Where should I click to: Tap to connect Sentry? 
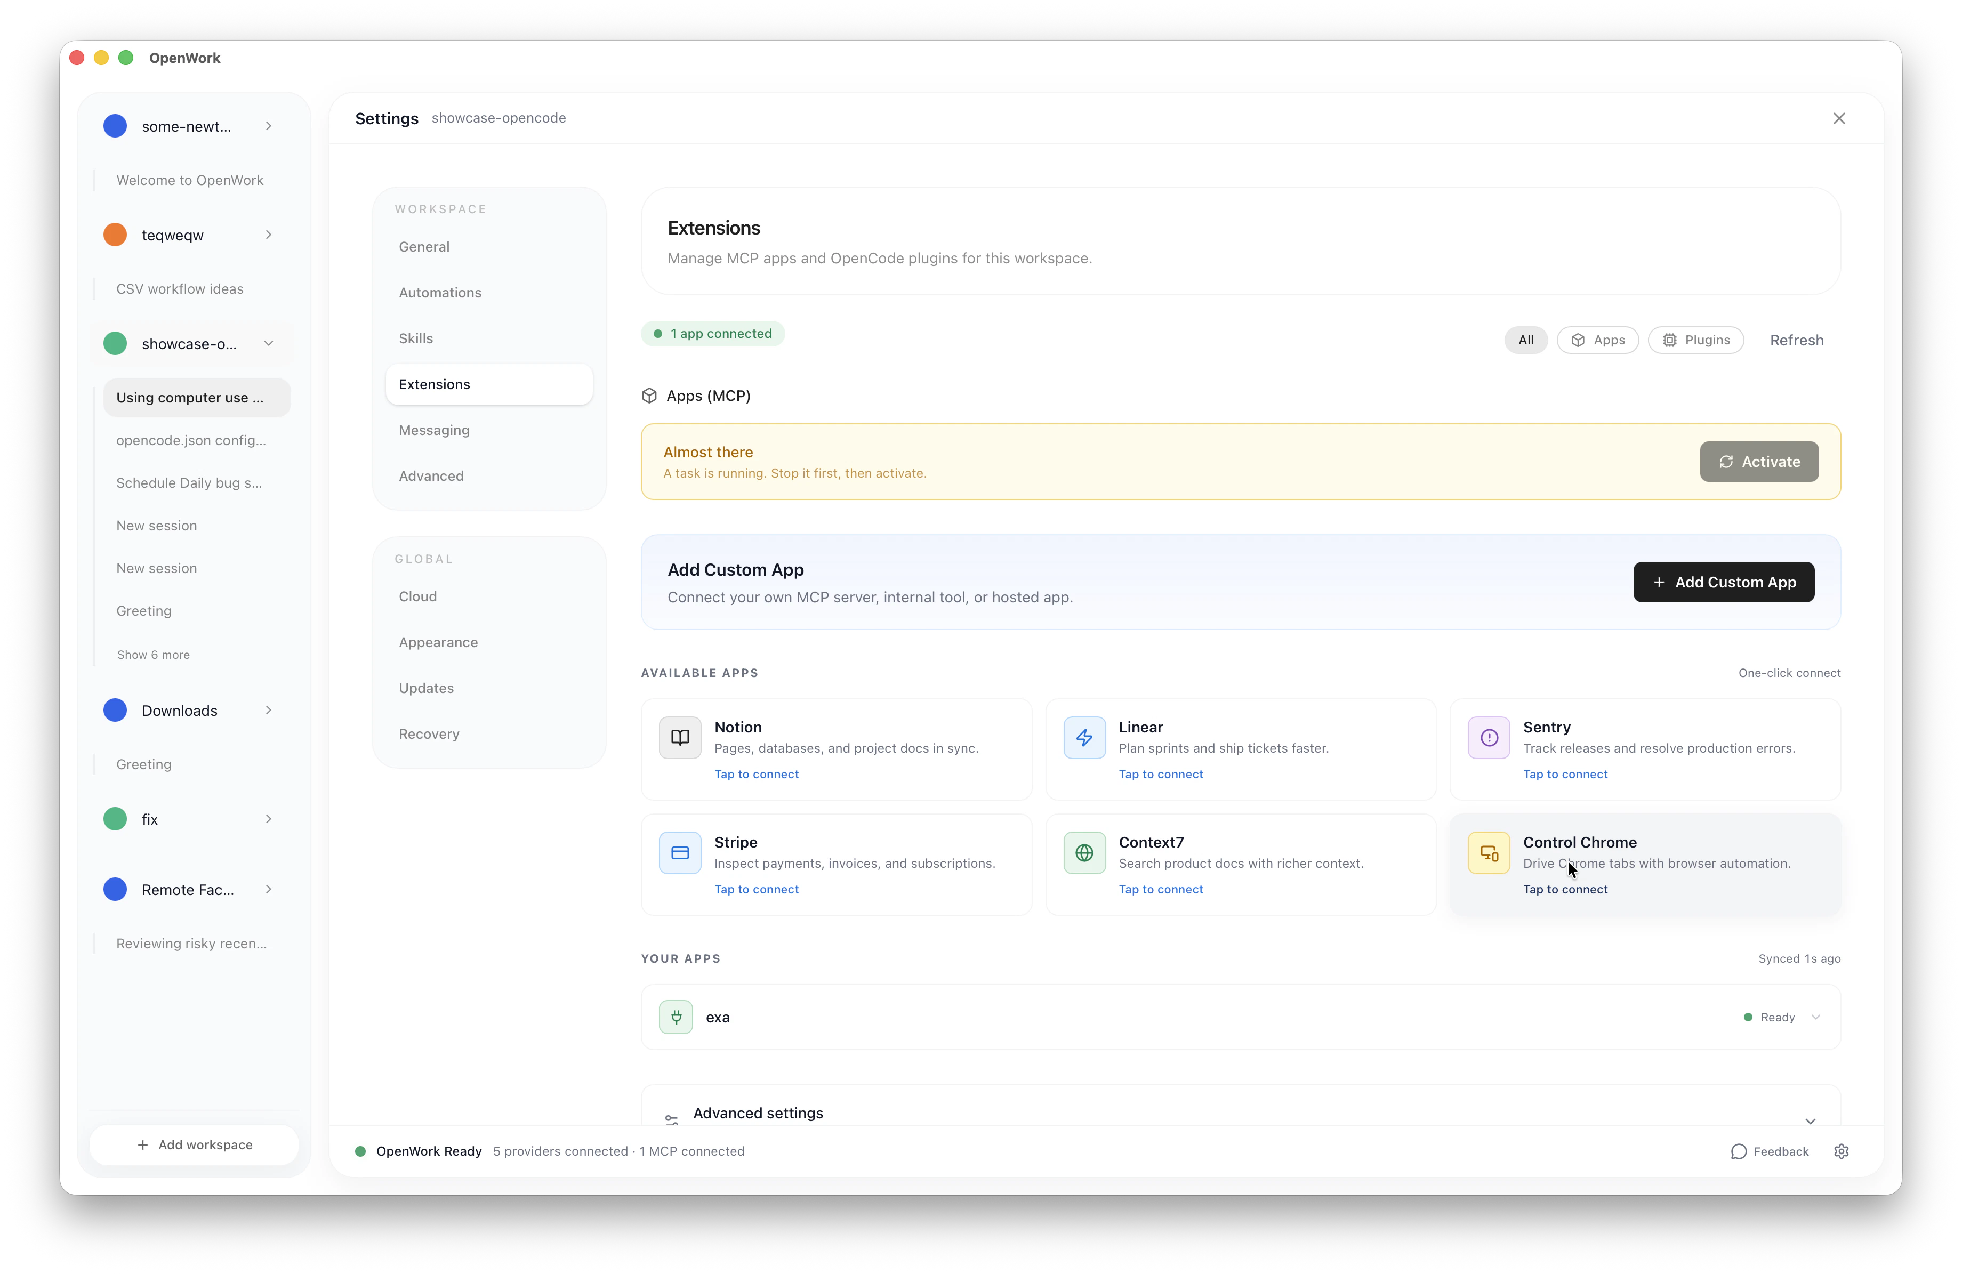click(1565, 774)
